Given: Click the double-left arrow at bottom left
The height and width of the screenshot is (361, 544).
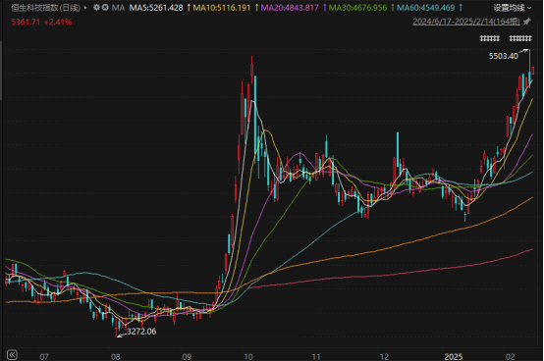Looking at the screenshot, I should click(x=12, y=355).
